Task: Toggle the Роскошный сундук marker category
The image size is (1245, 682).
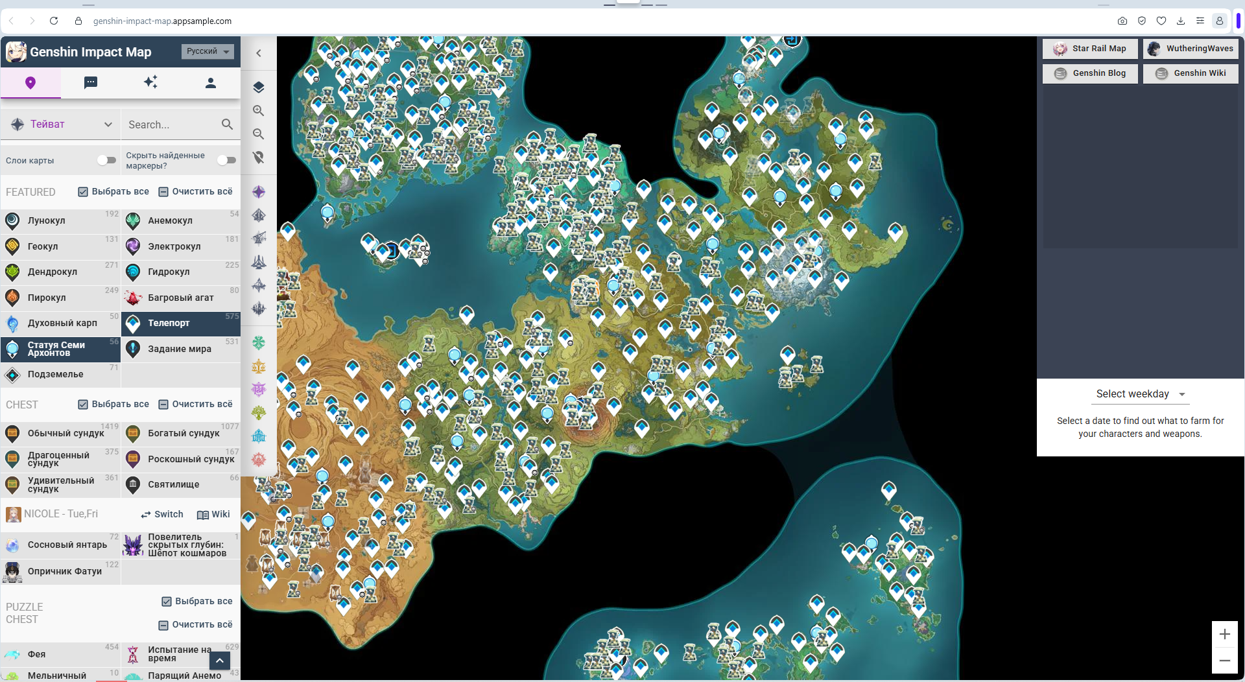Action: click(181, 459)
